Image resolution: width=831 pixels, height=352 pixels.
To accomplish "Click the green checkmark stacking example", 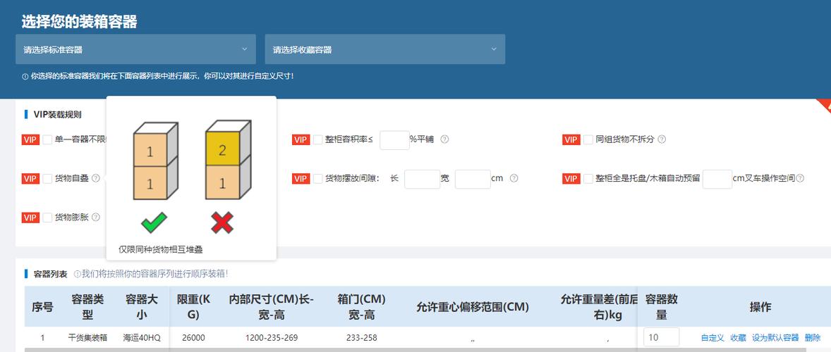I will click(x=154, y=224).
